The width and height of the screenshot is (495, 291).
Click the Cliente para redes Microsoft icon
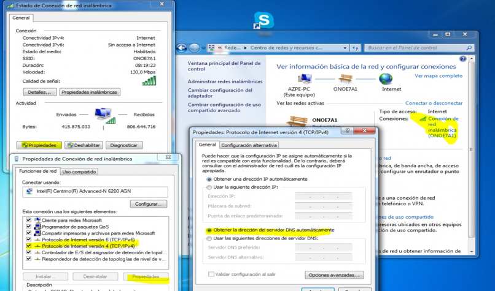point(37,220)
